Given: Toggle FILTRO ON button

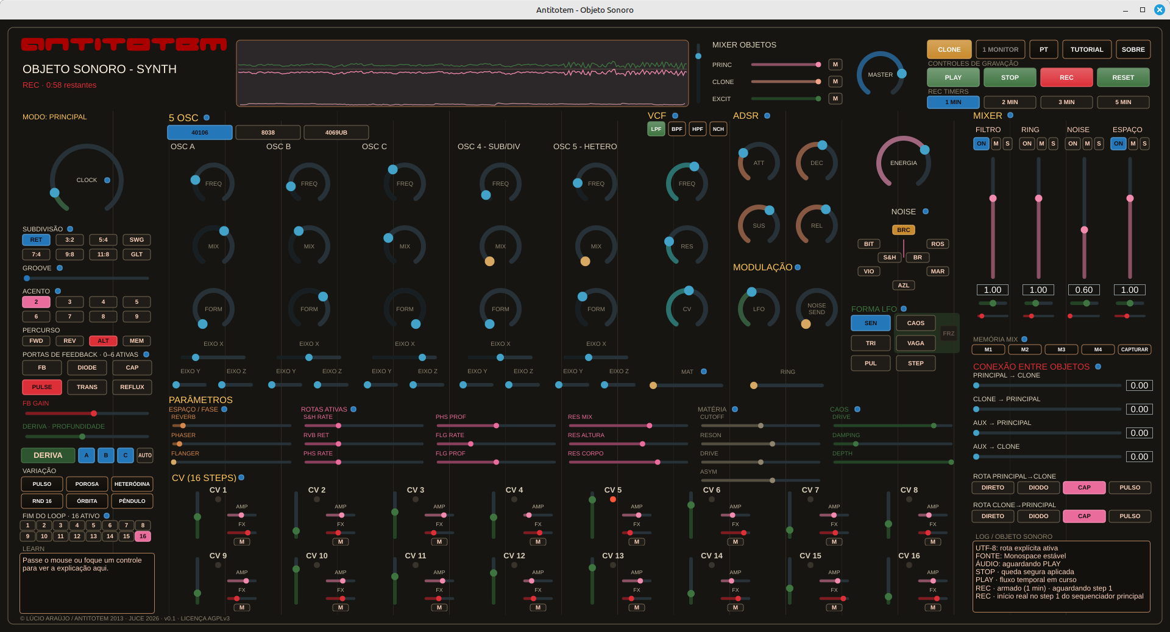Looking at the screenshot, I should 981,144.
